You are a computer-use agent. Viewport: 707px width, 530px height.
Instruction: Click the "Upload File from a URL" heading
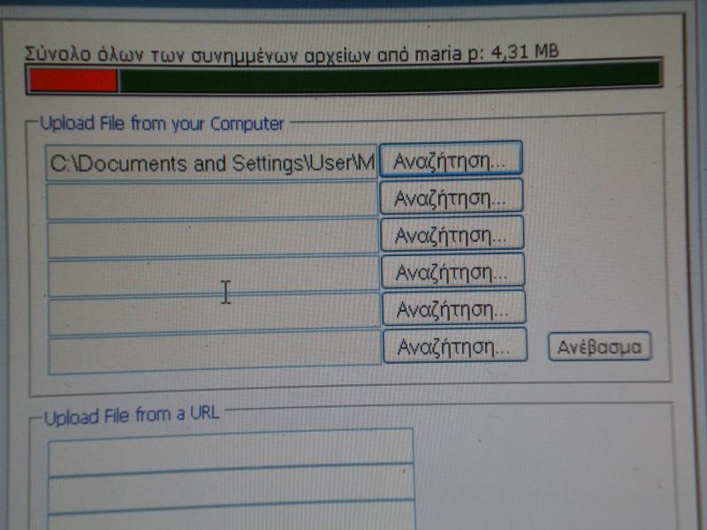(132, 415)
